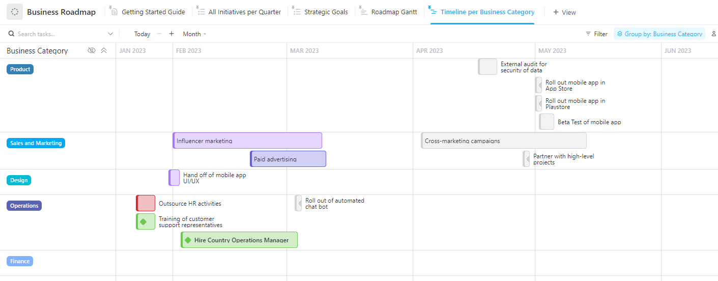Zoom out timeline with minus icon

coord(159,34)
